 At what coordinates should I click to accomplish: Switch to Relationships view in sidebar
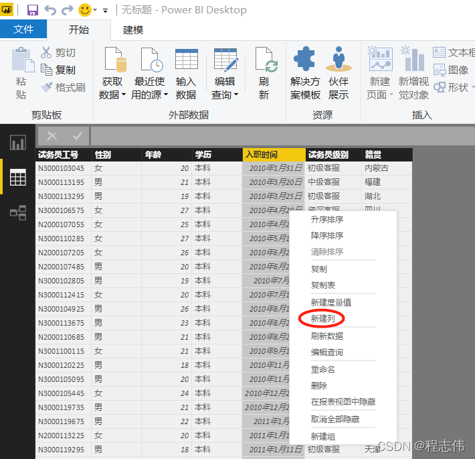(x=18, y=212)
